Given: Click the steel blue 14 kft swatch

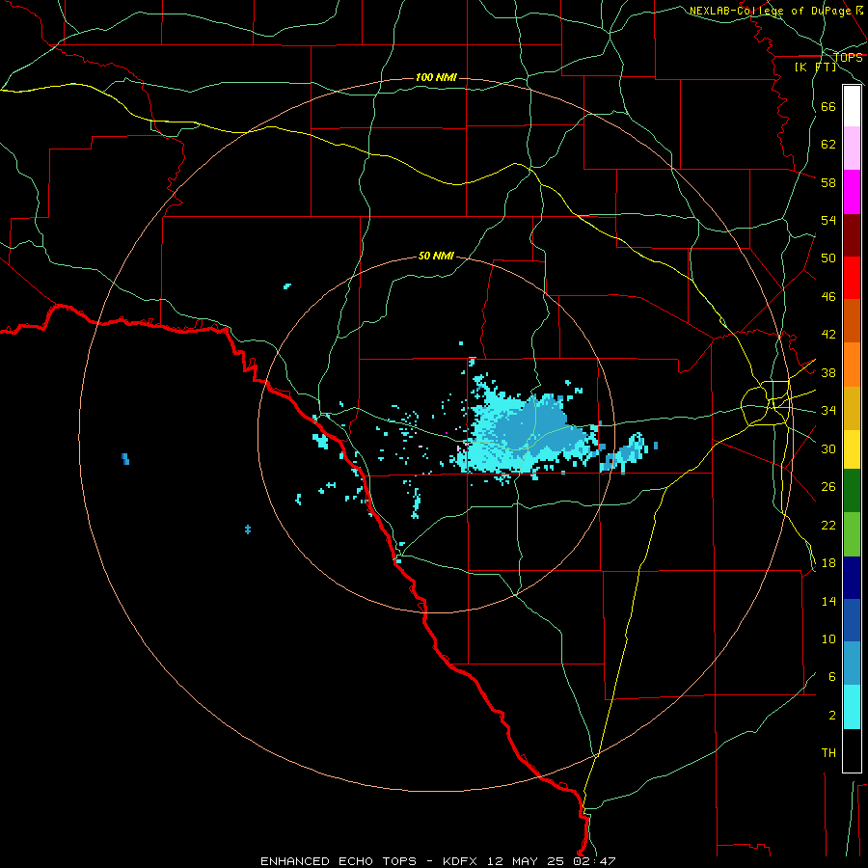Looking at the screenshot, I should click(852, 664).
